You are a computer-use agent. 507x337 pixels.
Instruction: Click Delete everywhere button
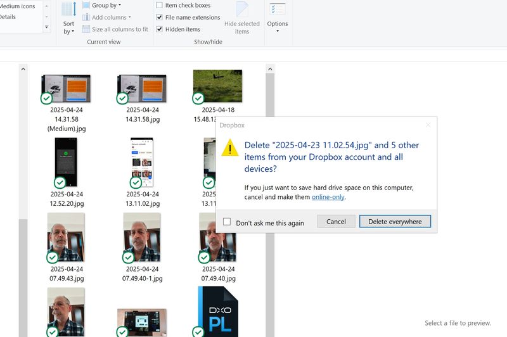point(395,222)
